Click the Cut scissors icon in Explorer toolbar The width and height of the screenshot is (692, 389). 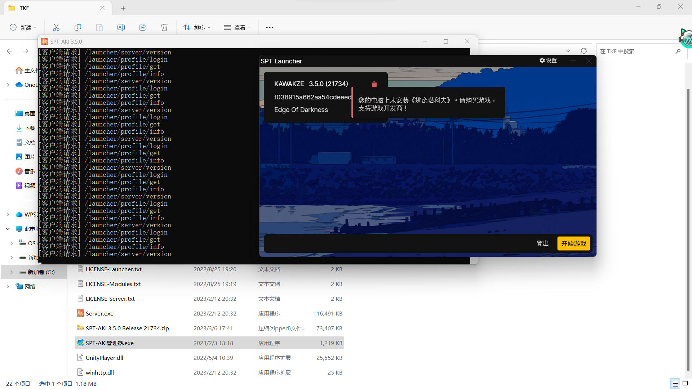click(56, 27)
